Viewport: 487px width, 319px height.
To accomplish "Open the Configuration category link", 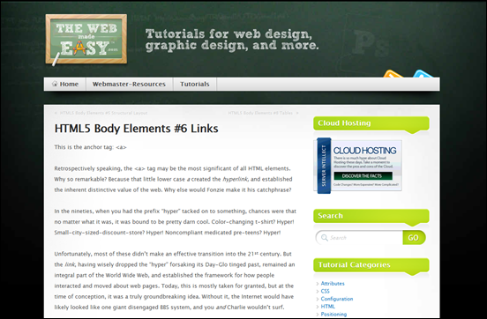I will point(337,299).
